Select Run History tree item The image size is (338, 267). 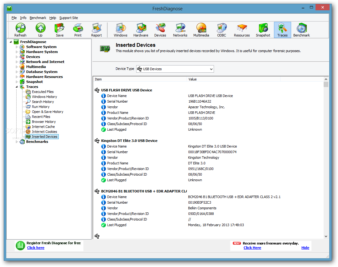(x=41, y=107)
